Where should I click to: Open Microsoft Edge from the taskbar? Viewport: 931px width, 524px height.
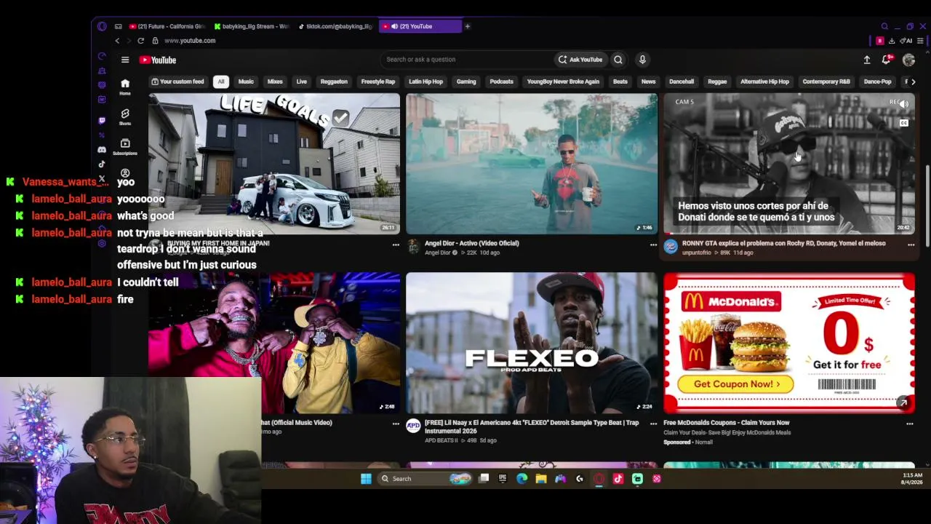522,479
